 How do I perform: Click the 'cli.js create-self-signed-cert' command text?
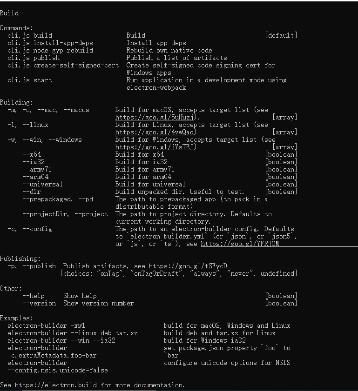coord(63,66)
